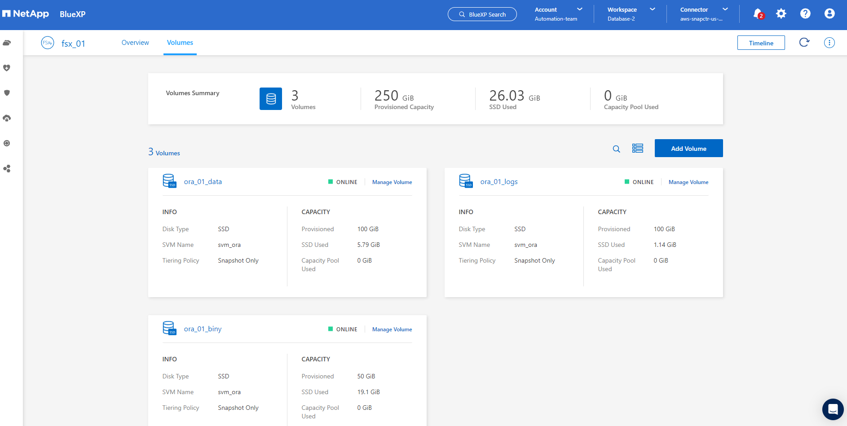Open the three-dot more options menu

[829, 43]
